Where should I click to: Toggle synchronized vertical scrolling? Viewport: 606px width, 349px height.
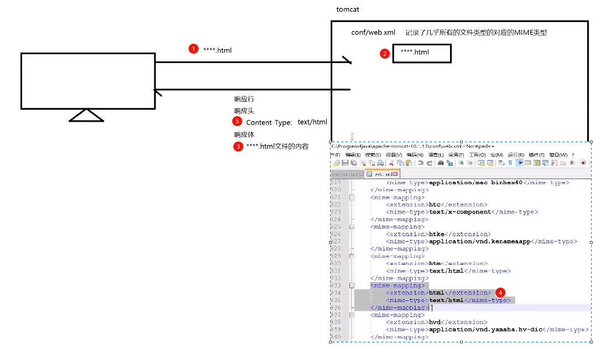click(482, 162)
